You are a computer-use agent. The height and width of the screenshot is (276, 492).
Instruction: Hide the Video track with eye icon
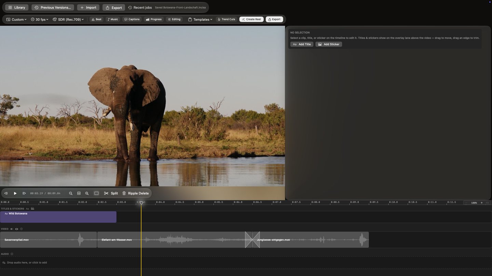[16, 229]
